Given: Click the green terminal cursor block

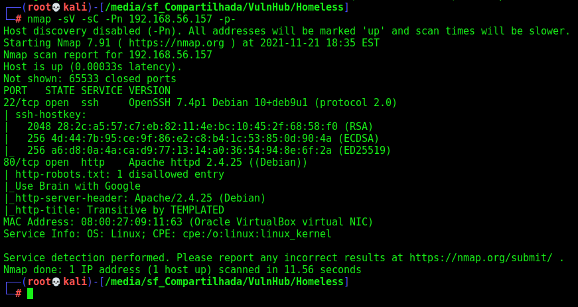Looking at the screenshot, I should click(x=31, y=293).
